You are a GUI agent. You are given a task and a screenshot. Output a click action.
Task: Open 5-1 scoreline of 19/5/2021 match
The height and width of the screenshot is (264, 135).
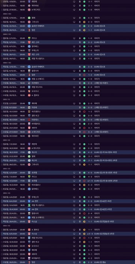90,254
